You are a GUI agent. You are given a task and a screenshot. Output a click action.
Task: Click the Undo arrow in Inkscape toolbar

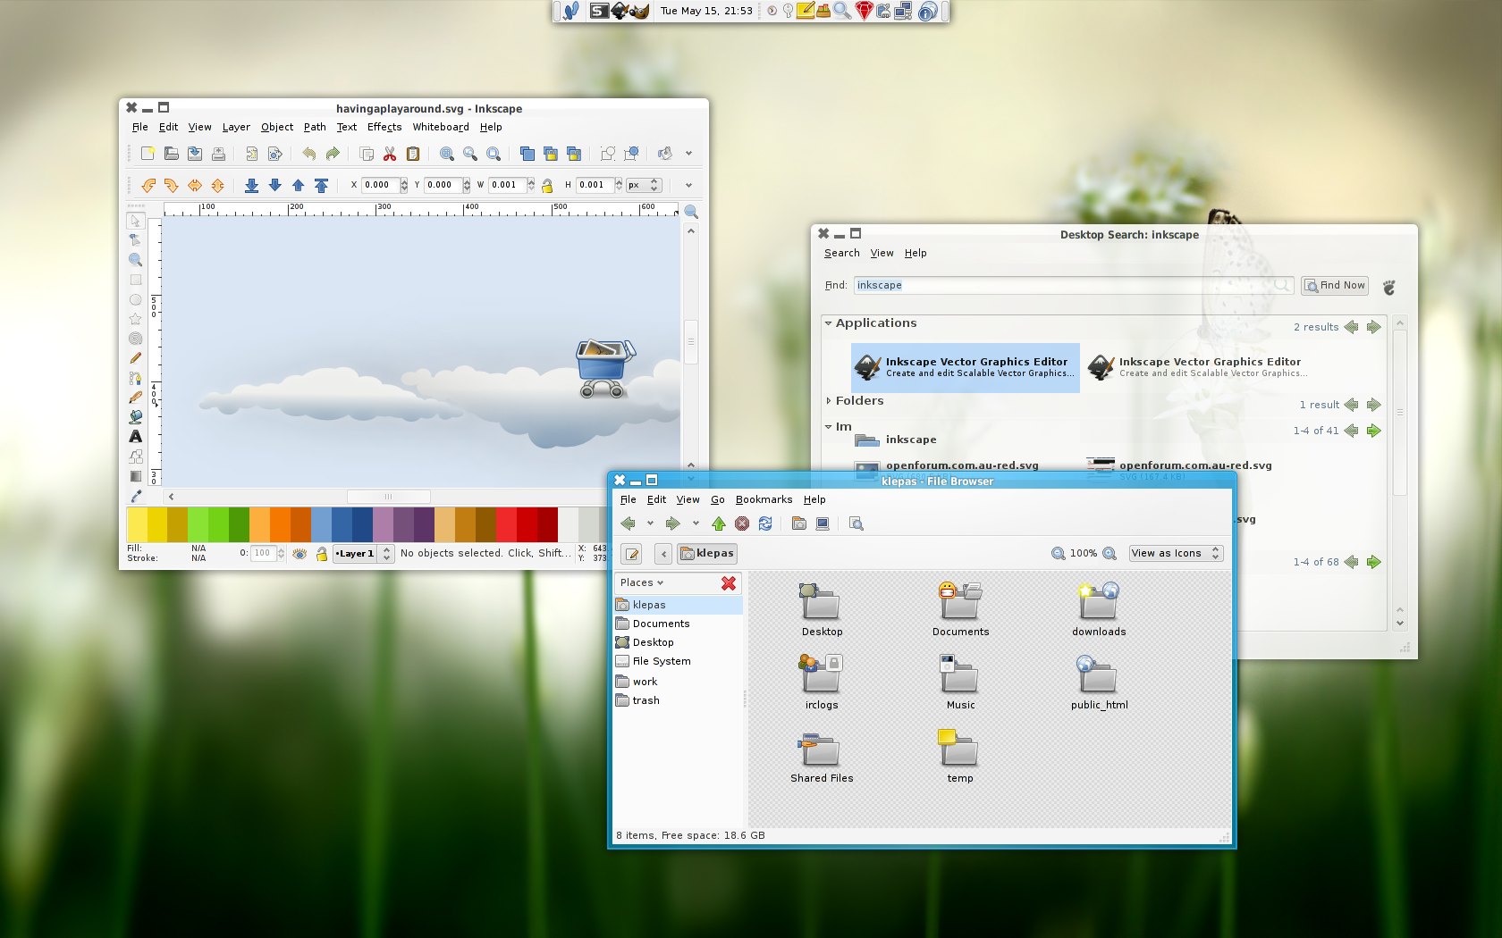click(308, 154)
